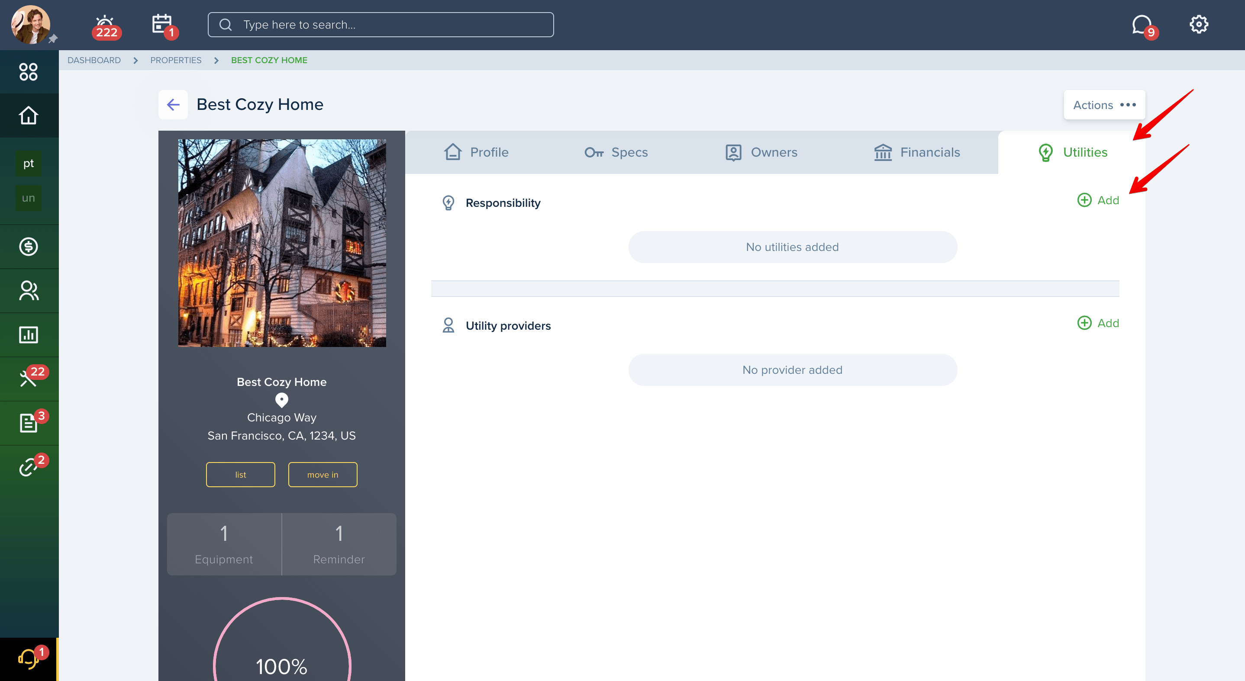Click the 'Chicago Way' address text

pos(282,417)
